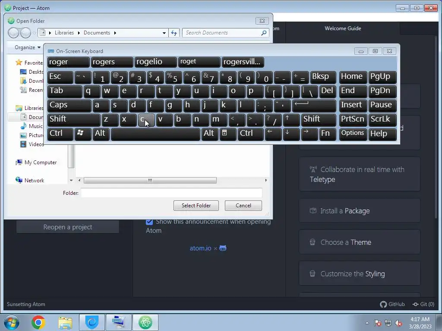
Task: Click the My Computer icon in the navigation pane
Action: pyautogui.click(x=19, y=162)
